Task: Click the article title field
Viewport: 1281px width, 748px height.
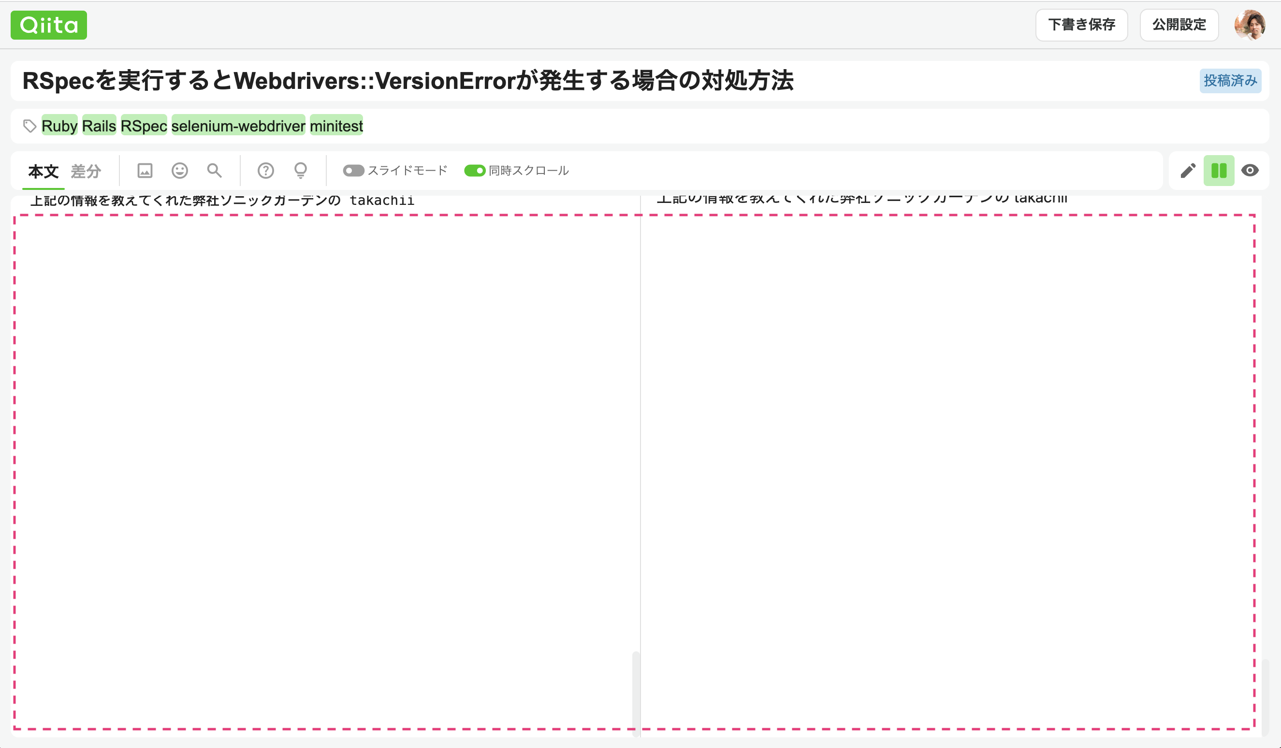Action: pos(407,80)
